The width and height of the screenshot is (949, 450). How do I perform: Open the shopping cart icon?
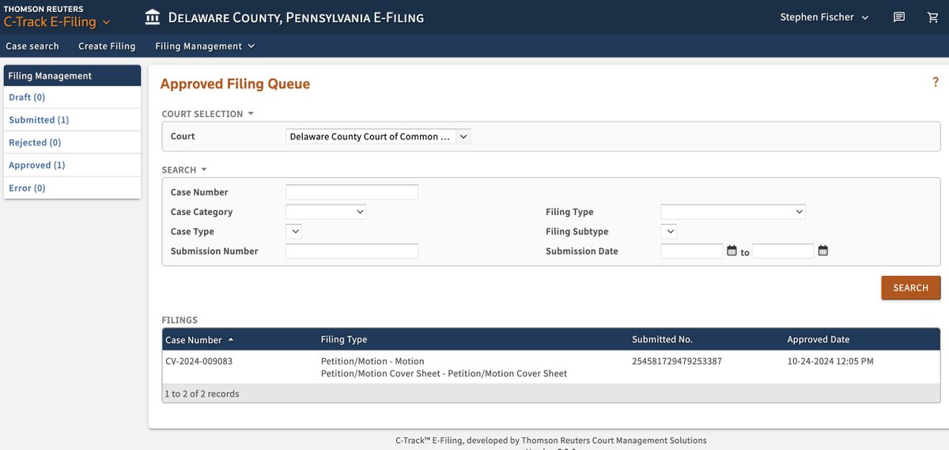tap(932, 17)
